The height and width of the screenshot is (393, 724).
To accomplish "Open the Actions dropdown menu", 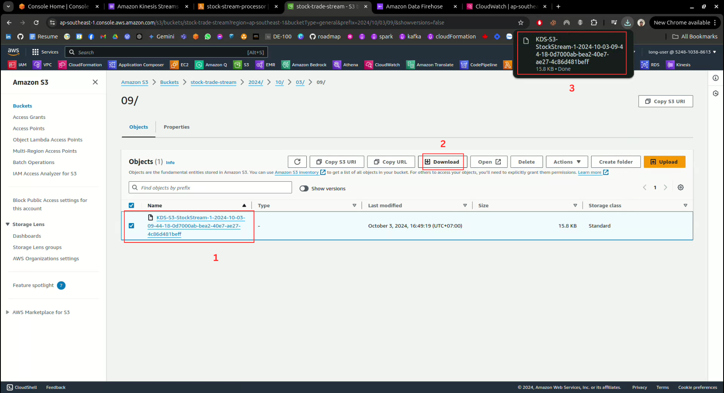I will click(567, 162).
